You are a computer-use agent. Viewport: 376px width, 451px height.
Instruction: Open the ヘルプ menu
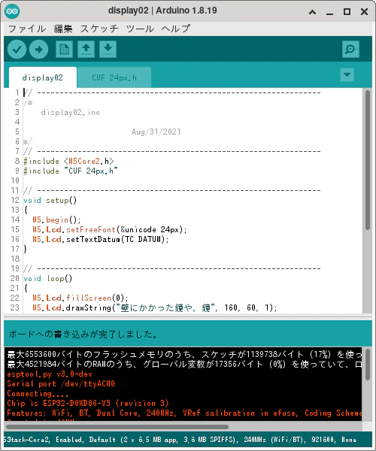pos(175,29)
